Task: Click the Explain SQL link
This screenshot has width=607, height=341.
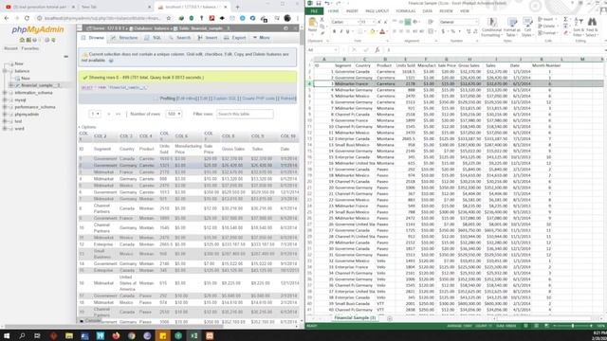Action: coord(225,99)
